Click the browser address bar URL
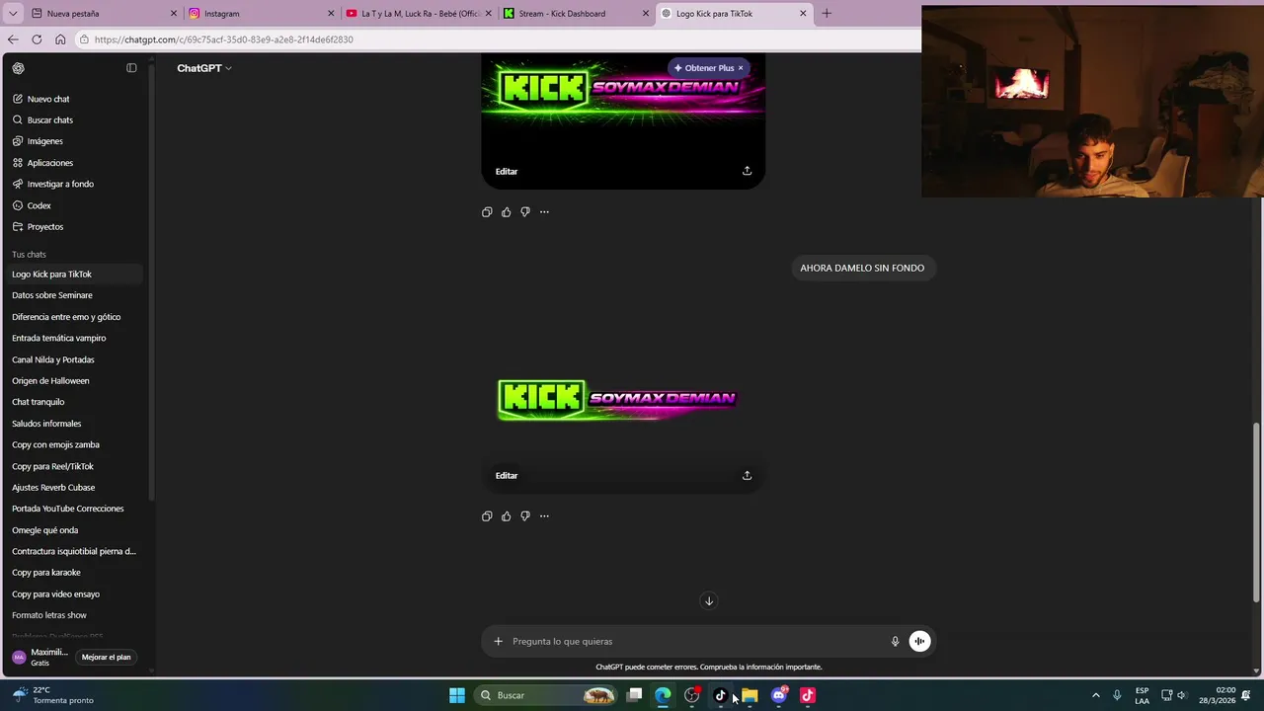The image size is (1264, 711). pyautogui.click(x=224, y=39)
